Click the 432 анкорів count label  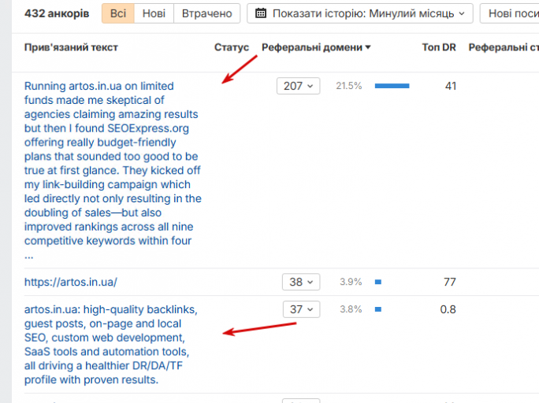click(x=57, y=13)
